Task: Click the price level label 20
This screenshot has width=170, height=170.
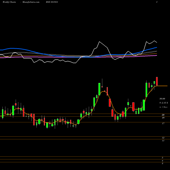Action: pos(163,115)
